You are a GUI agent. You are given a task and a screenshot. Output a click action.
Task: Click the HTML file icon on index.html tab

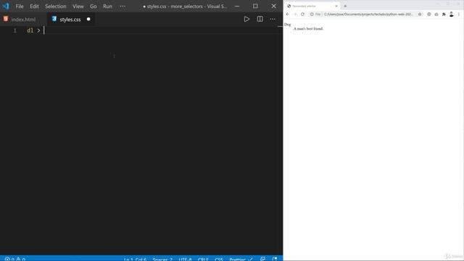[6, 19]
